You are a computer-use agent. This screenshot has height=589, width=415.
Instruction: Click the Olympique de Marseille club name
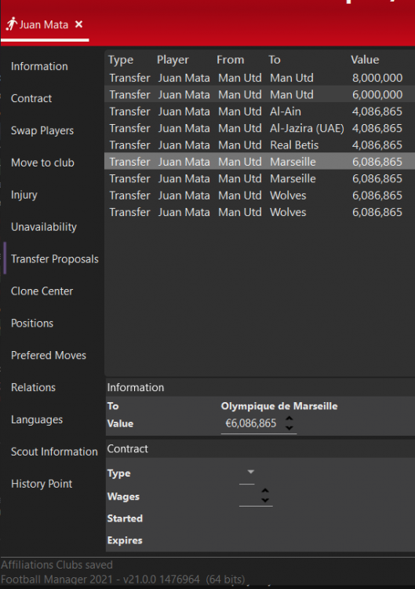279,406
